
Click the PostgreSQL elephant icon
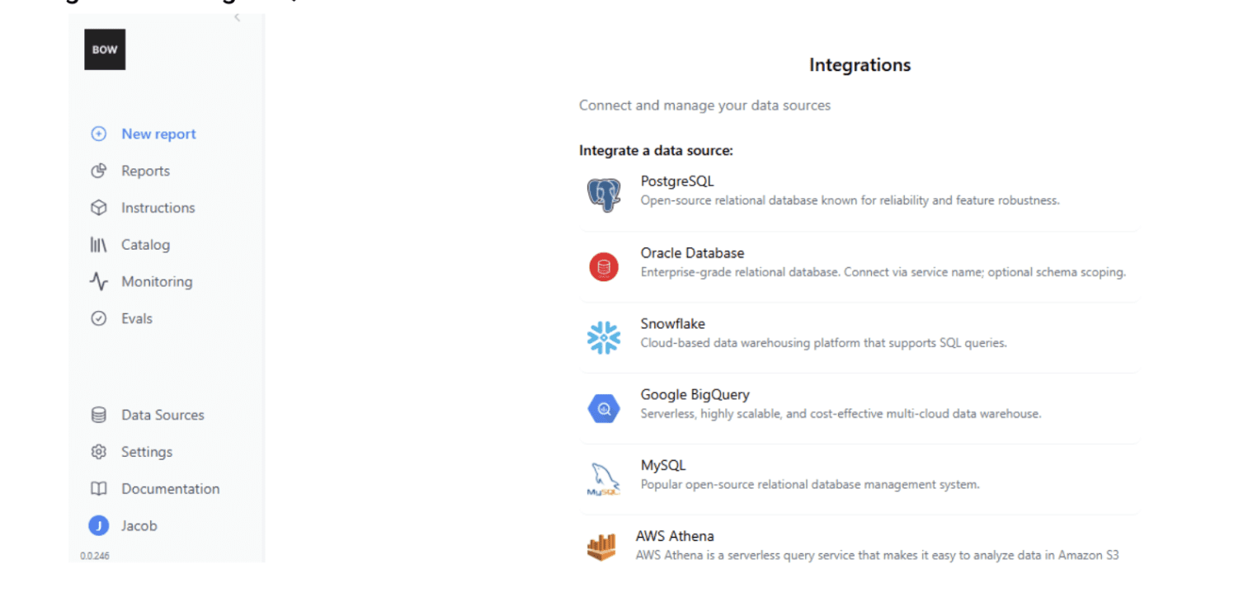(603, 193)
